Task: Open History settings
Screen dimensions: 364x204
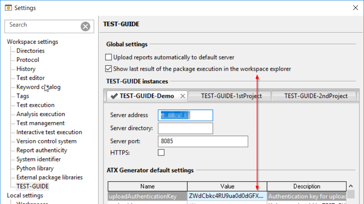Action: (26, 69)
